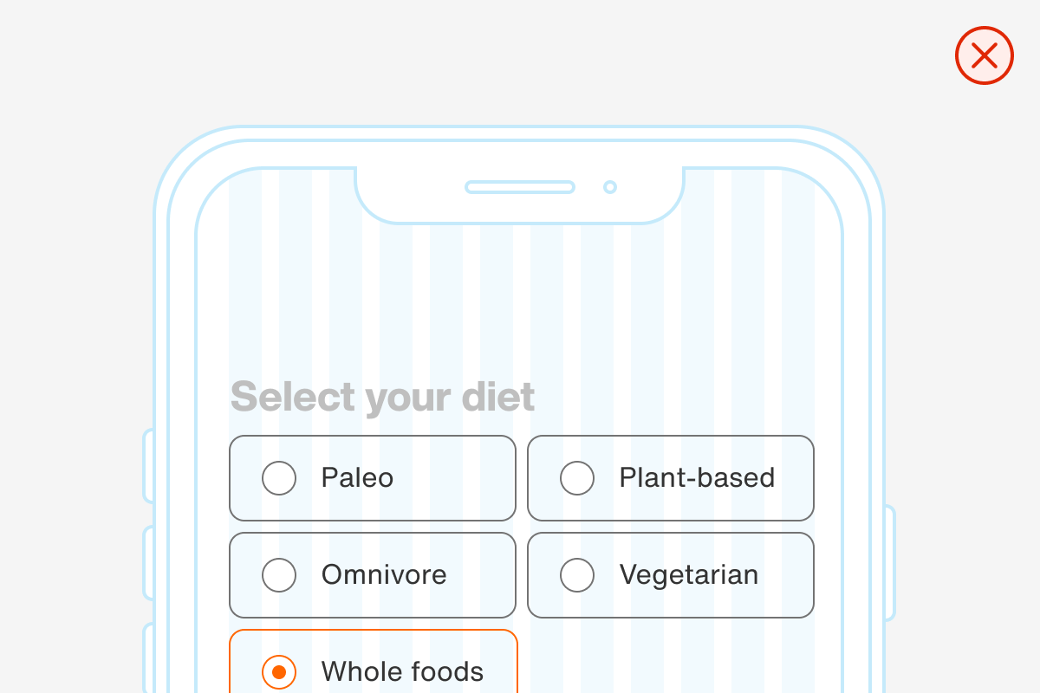Click the Omnivore text label
The image size is (1040, 693).
coord(384,574)
